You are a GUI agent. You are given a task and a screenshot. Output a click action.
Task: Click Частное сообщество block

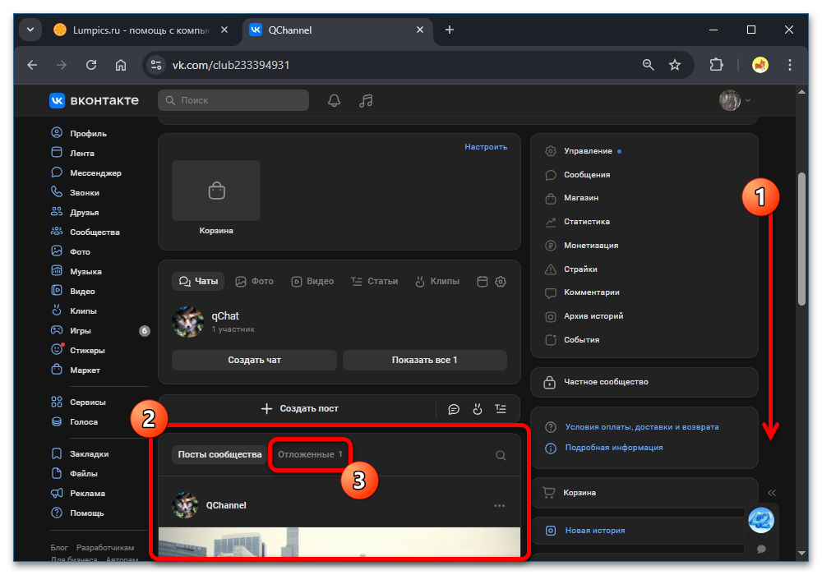pyautogui.click(x=644, y=382)
